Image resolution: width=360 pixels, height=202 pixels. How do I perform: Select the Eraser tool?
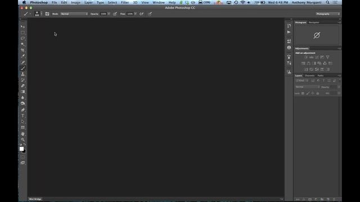tap(22, 86)
